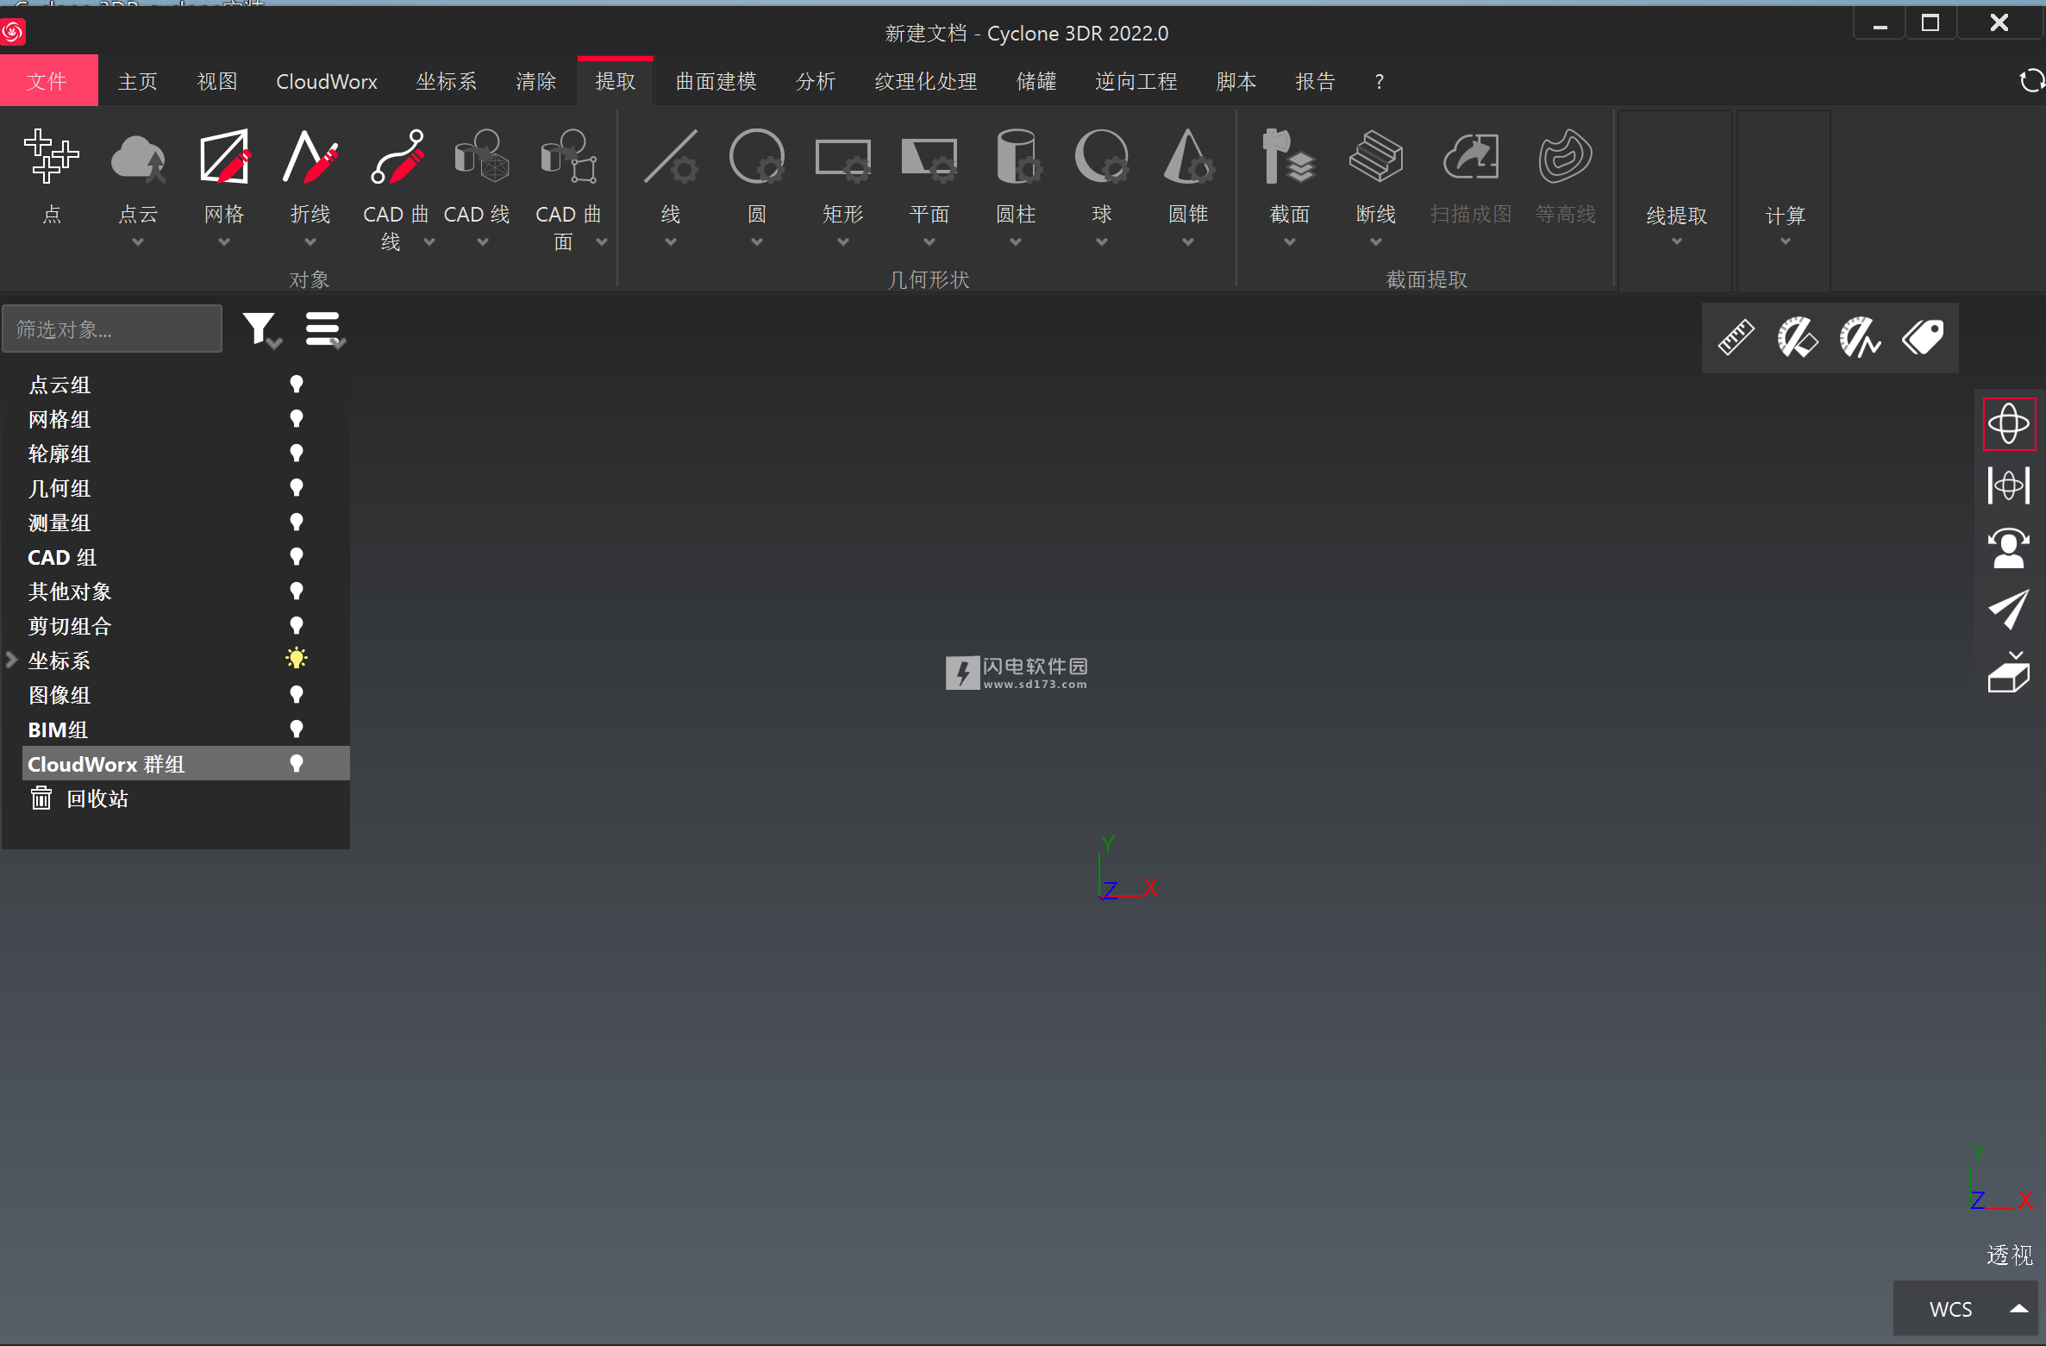
Task: Select the 网格 mesh drawing tool
Action: [224, 157]
